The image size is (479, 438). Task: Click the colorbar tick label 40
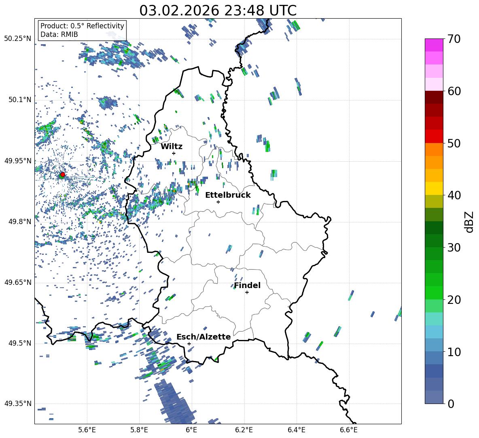point(454,195)
